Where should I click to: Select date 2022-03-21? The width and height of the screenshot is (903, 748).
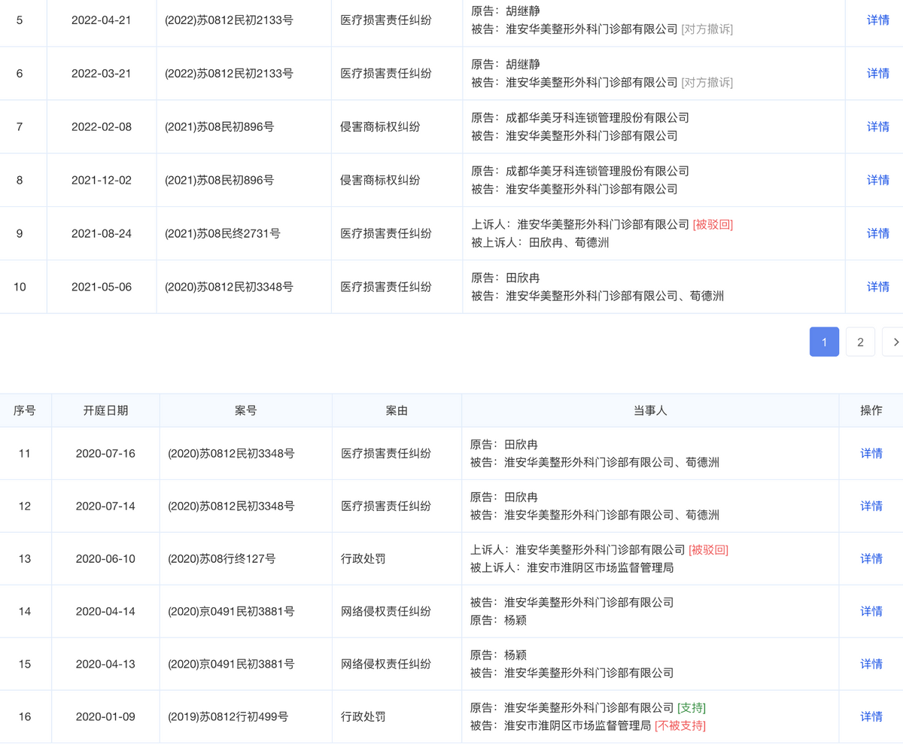102,73
